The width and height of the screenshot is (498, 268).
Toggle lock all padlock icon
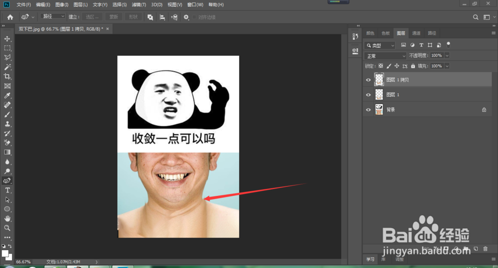(413, 66)
